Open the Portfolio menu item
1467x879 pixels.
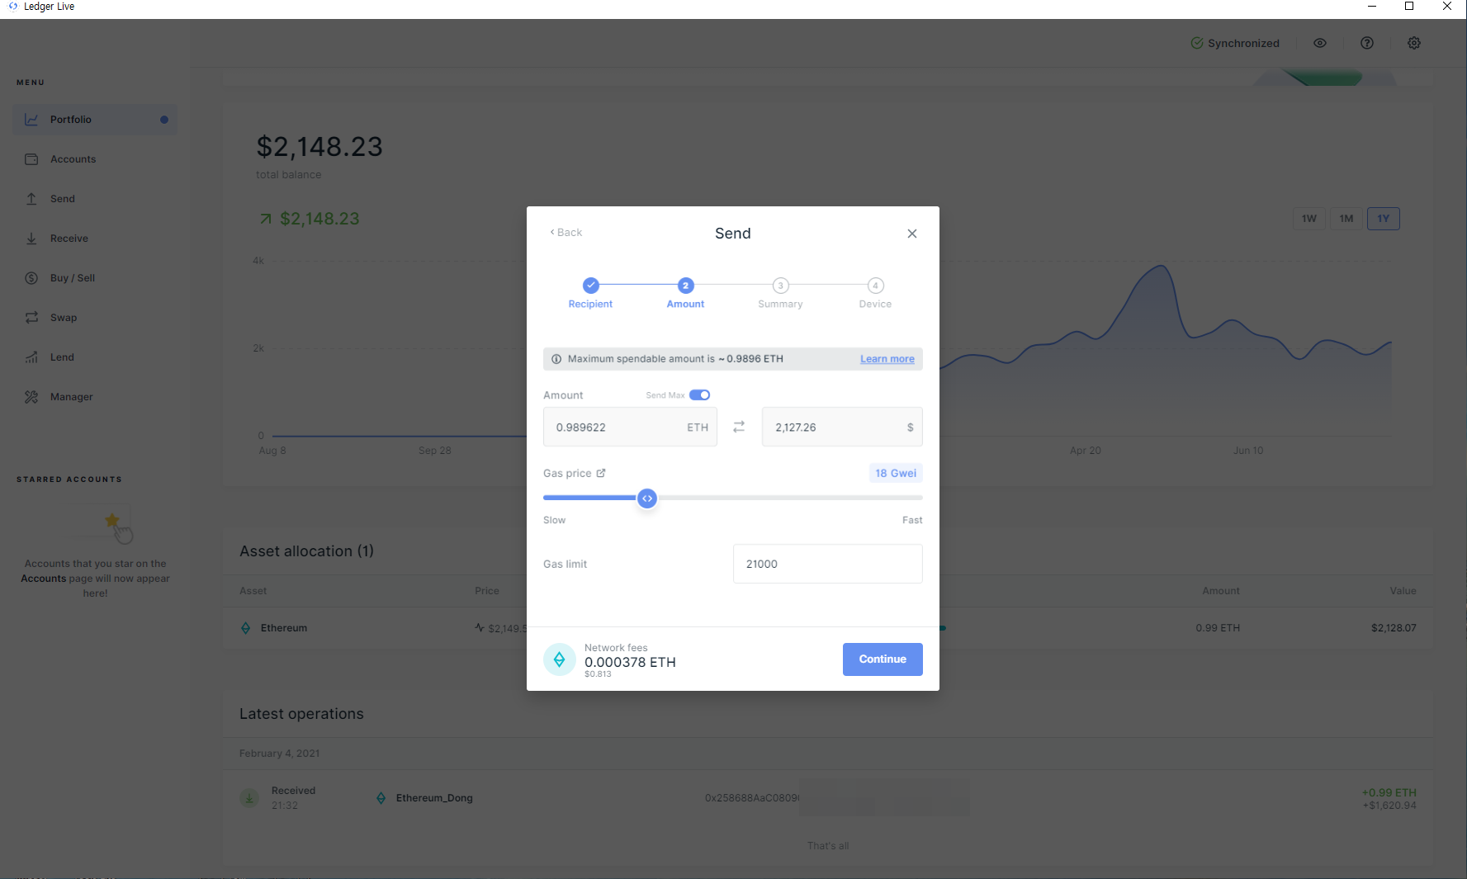94,120
